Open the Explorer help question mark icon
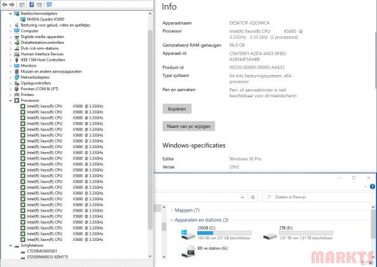Viewport: 377px width, 267px height. click(x=372, y=186)
